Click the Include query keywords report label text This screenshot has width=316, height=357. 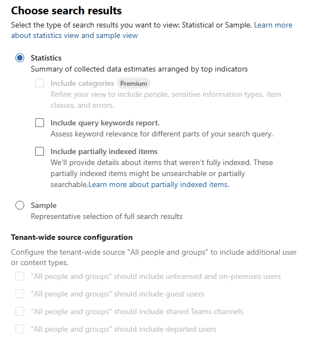(105, 123)
